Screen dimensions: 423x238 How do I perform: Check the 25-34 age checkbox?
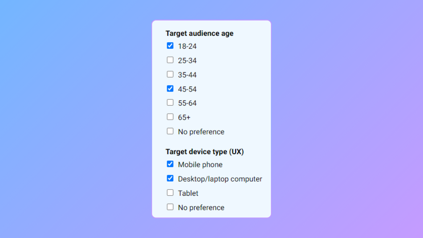pos(170,60)
